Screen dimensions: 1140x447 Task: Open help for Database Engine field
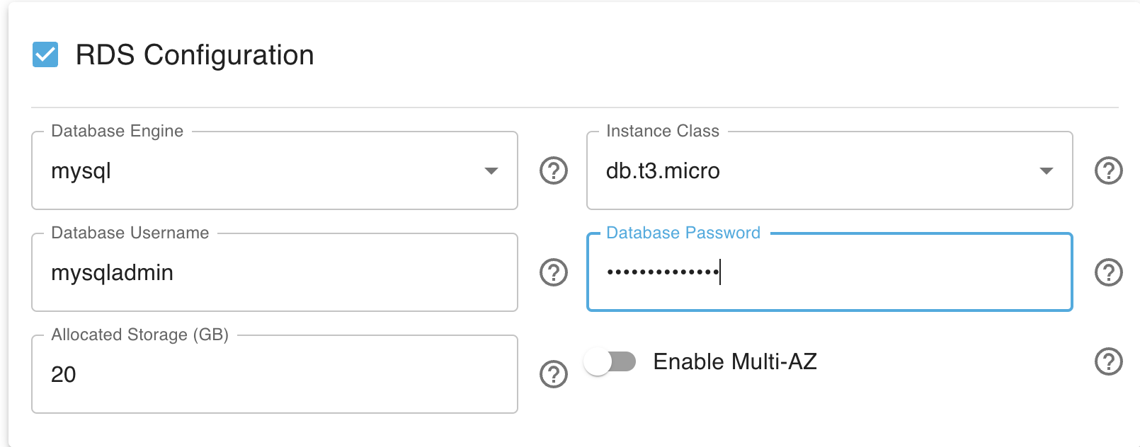tap(553, 170)
